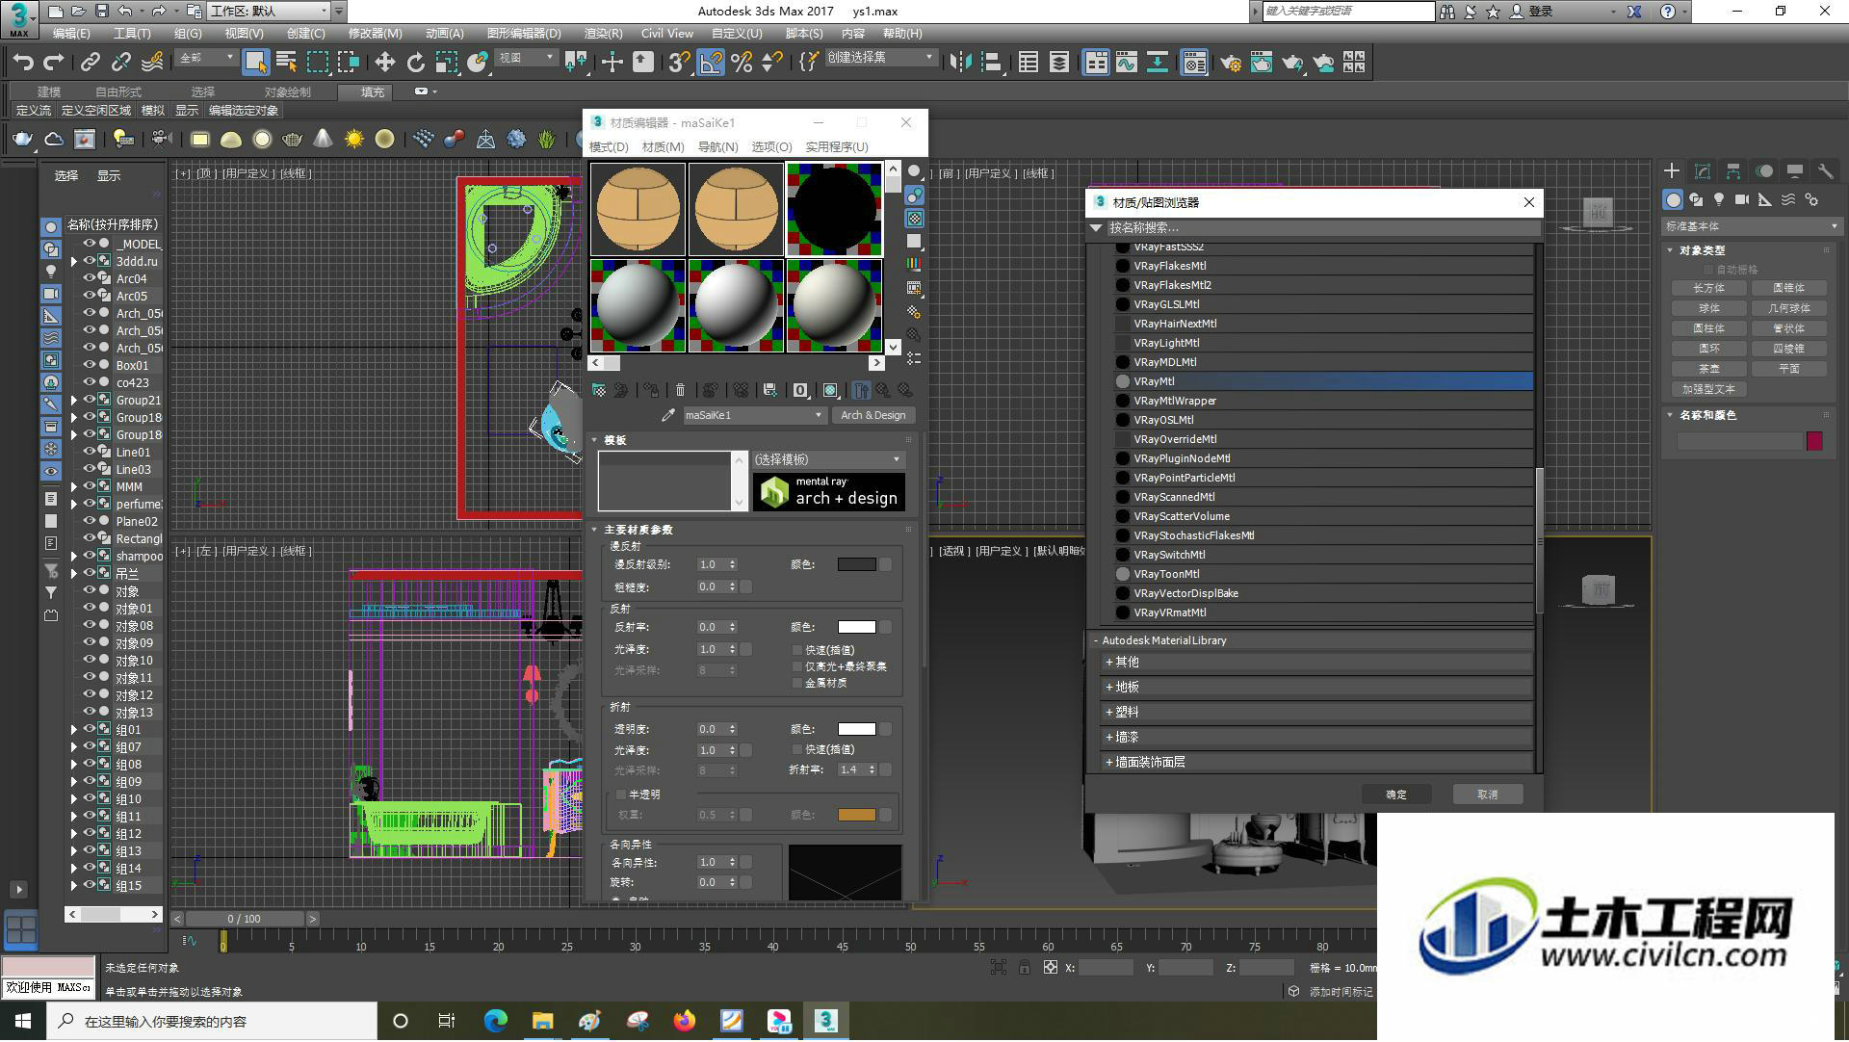The height and width of the screenshot is (1042, 1849).
Task: Open the 材质(M) menu in Material Editor
Action: click(x=663, y=146)
